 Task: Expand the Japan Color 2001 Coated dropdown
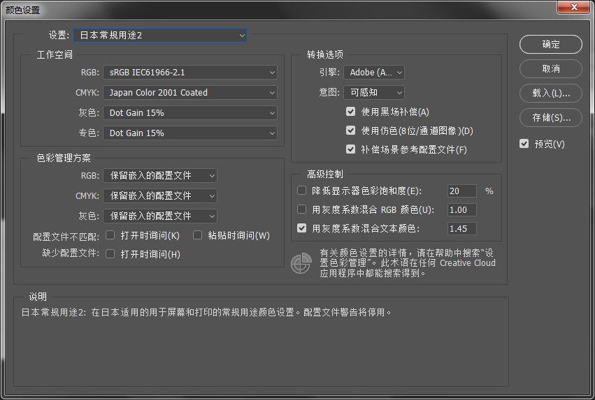tap(190, 92)
